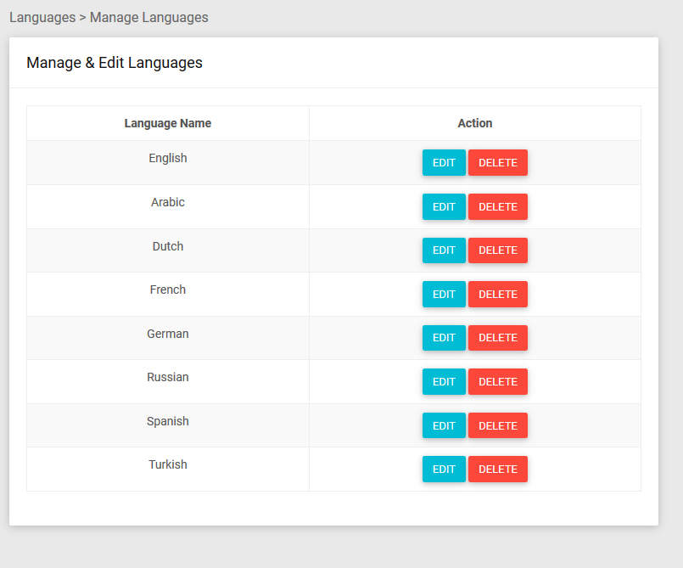The image size is (683, 568).
Task: Delete the English language
Action: point(497,163)
